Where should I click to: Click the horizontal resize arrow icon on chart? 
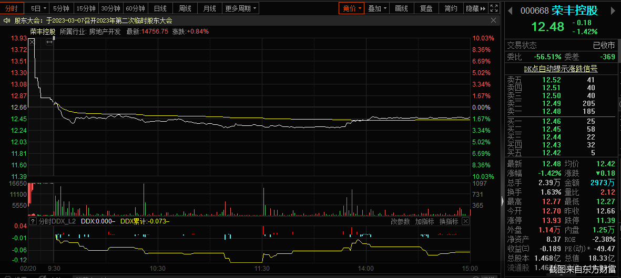pos(49,42)
